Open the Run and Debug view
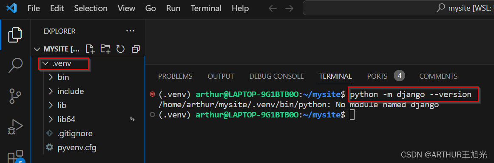The height and width of the screenshot is (163, 494). [x=15, y=127]
